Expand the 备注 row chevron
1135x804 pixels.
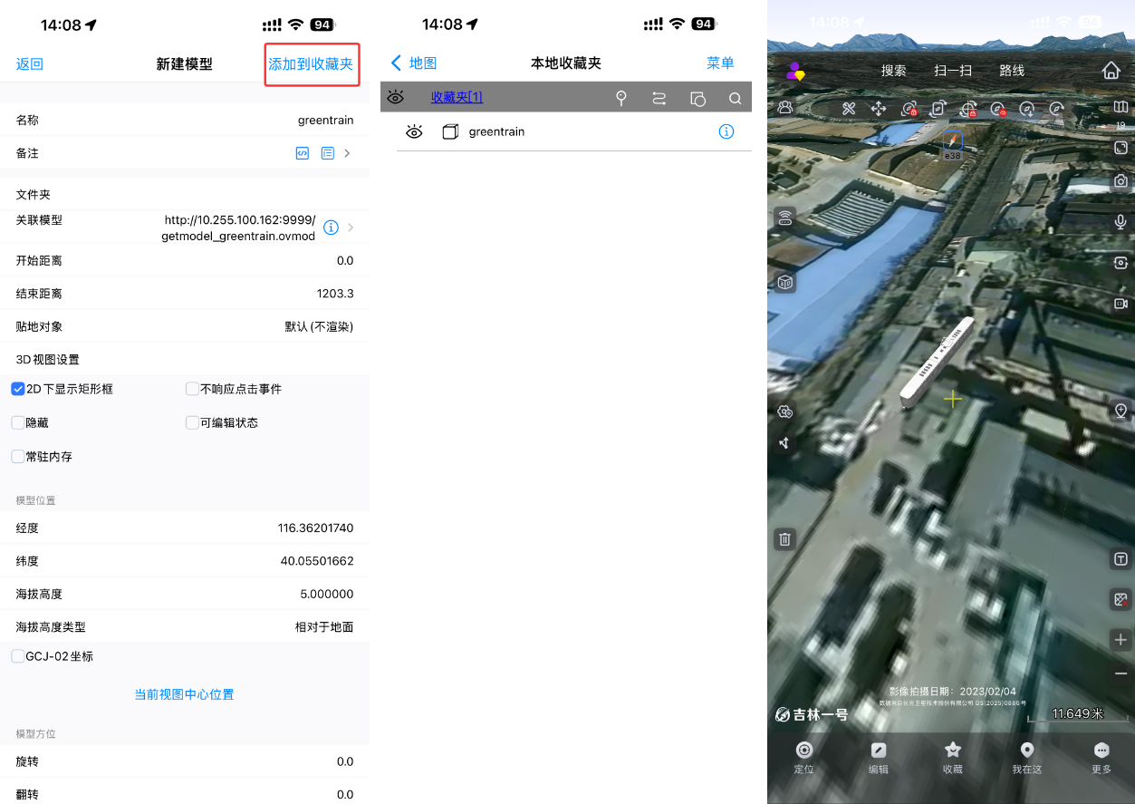pos(346,152)
